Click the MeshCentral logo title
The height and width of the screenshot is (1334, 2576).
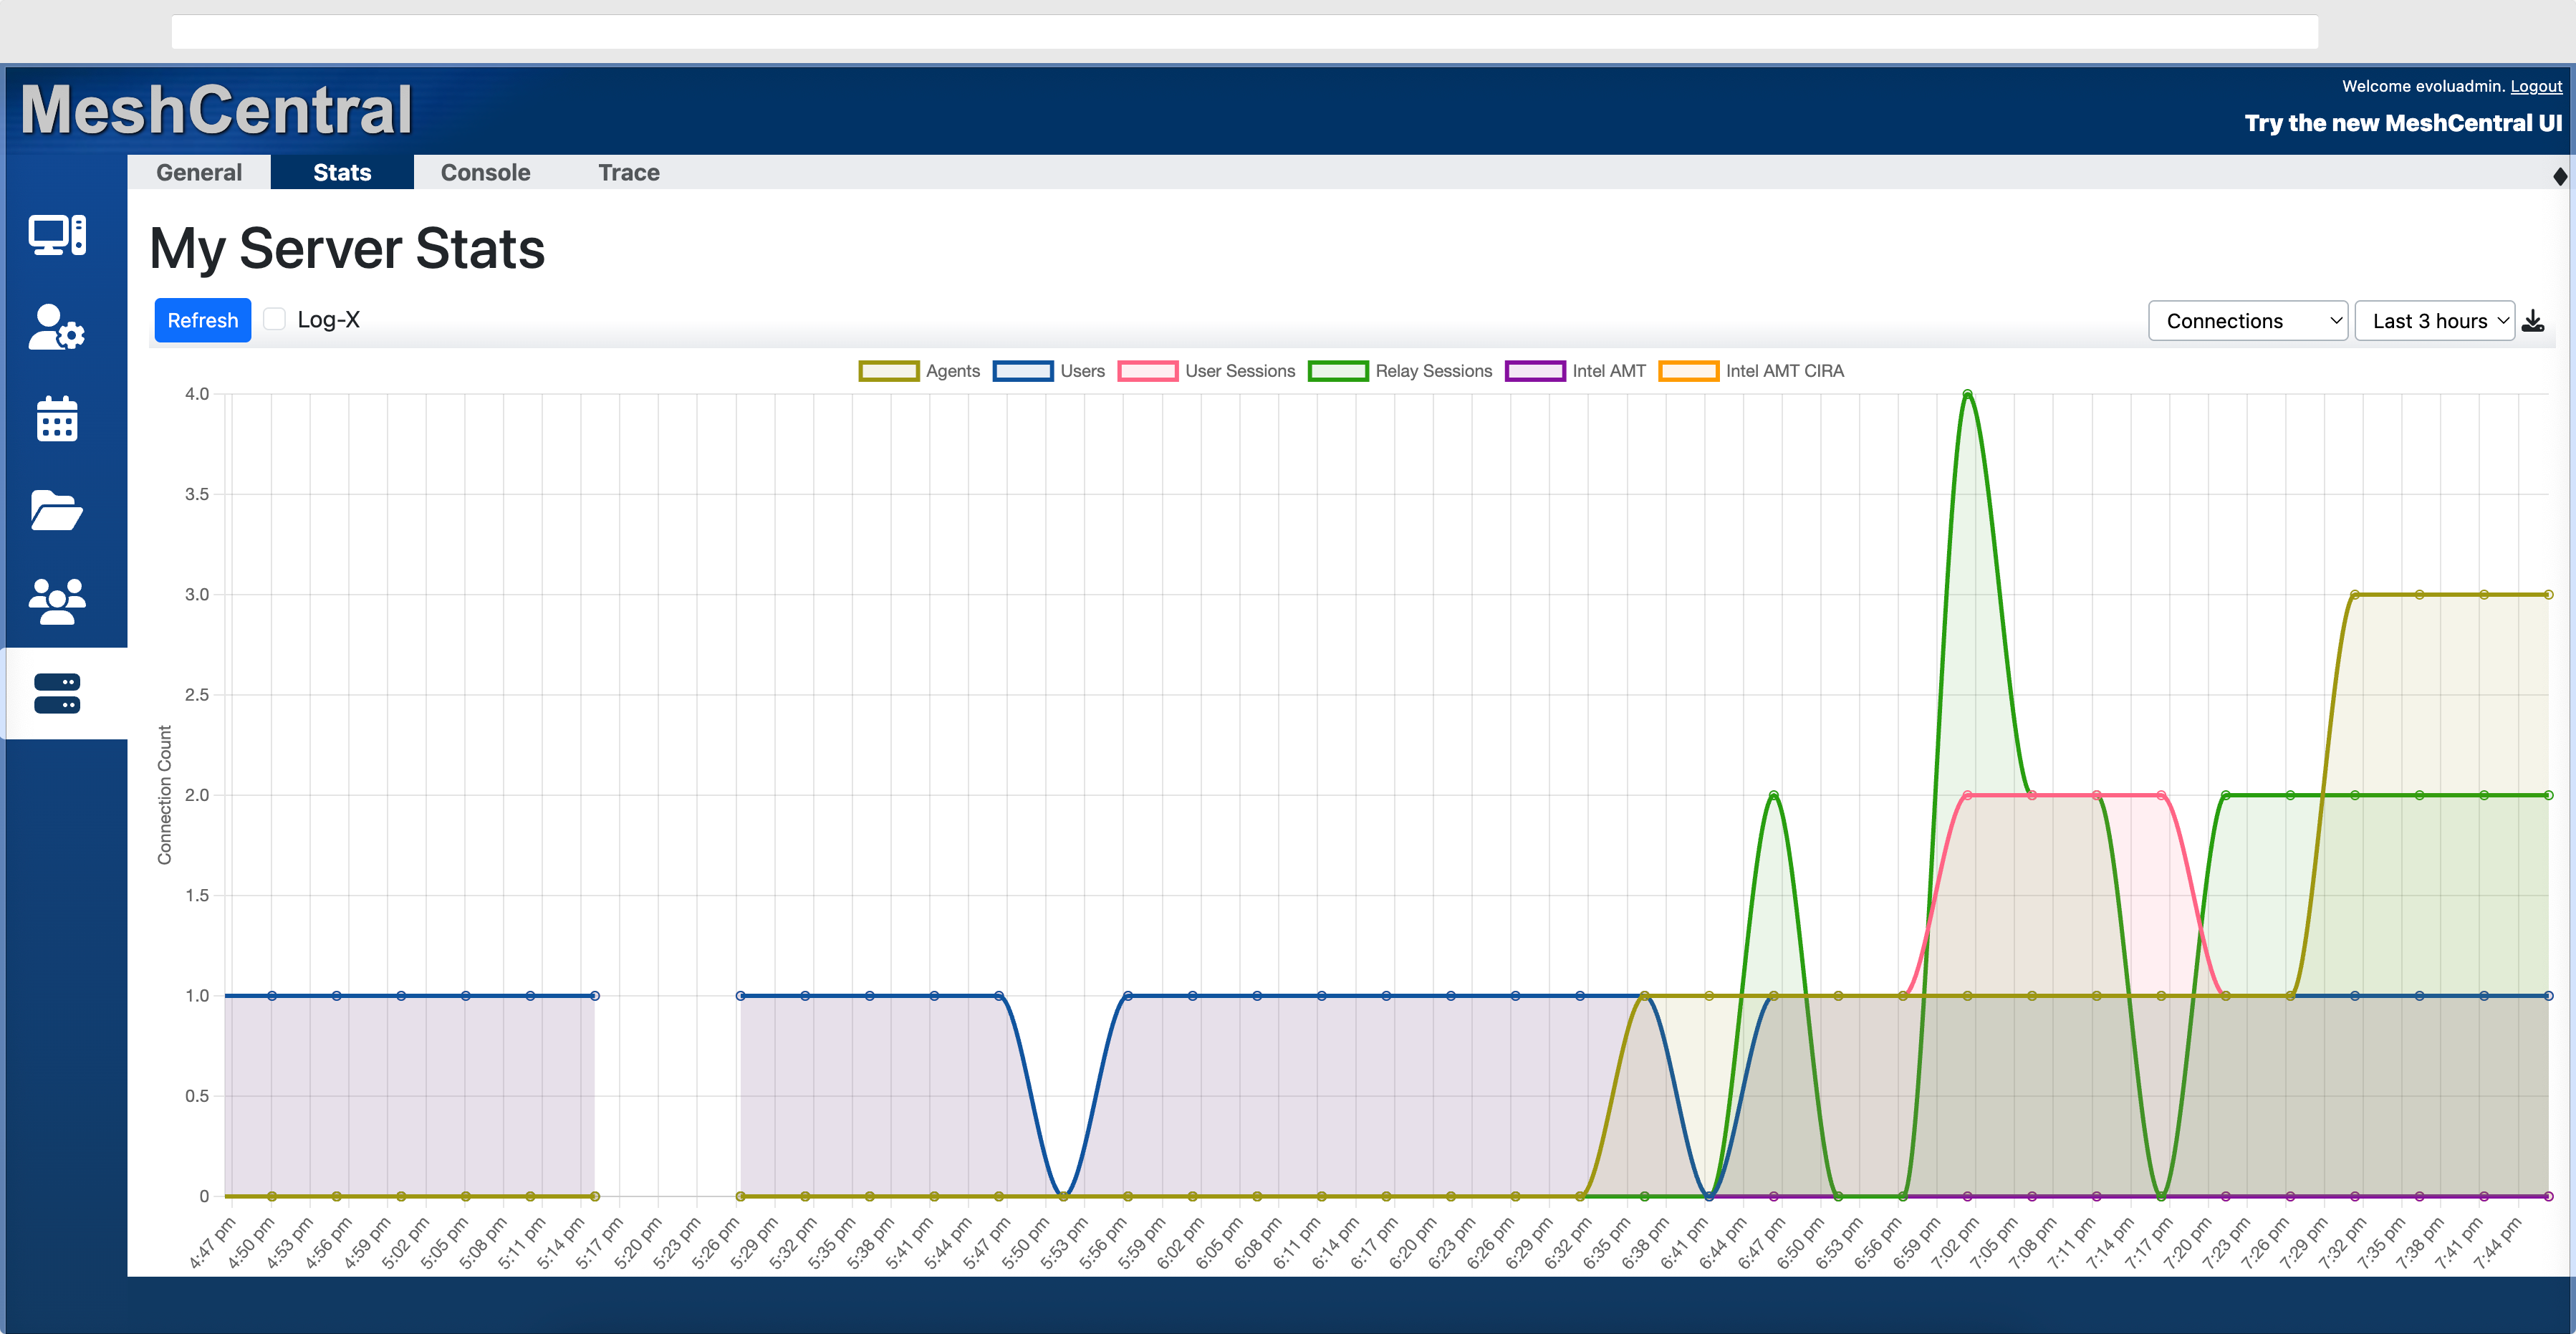click(x=216, y=109)
